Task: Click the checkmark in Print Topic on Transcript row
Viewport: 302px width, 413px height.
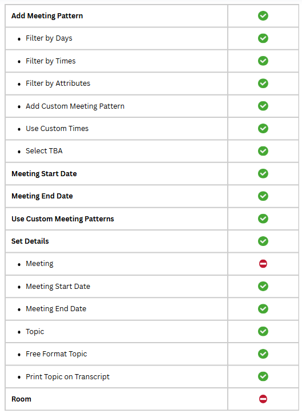Action: click(x=263, y=376)
